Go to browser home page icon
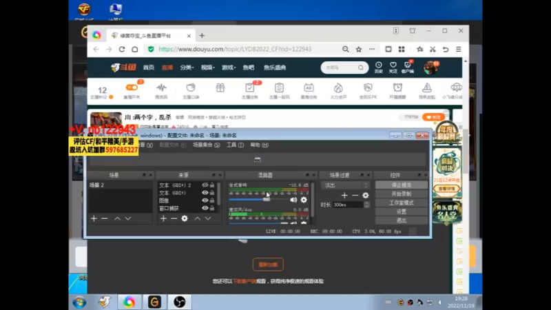Image resolution: width=551 pixels, height=310 pixels. pyautogui.click(x=135, y=49)
